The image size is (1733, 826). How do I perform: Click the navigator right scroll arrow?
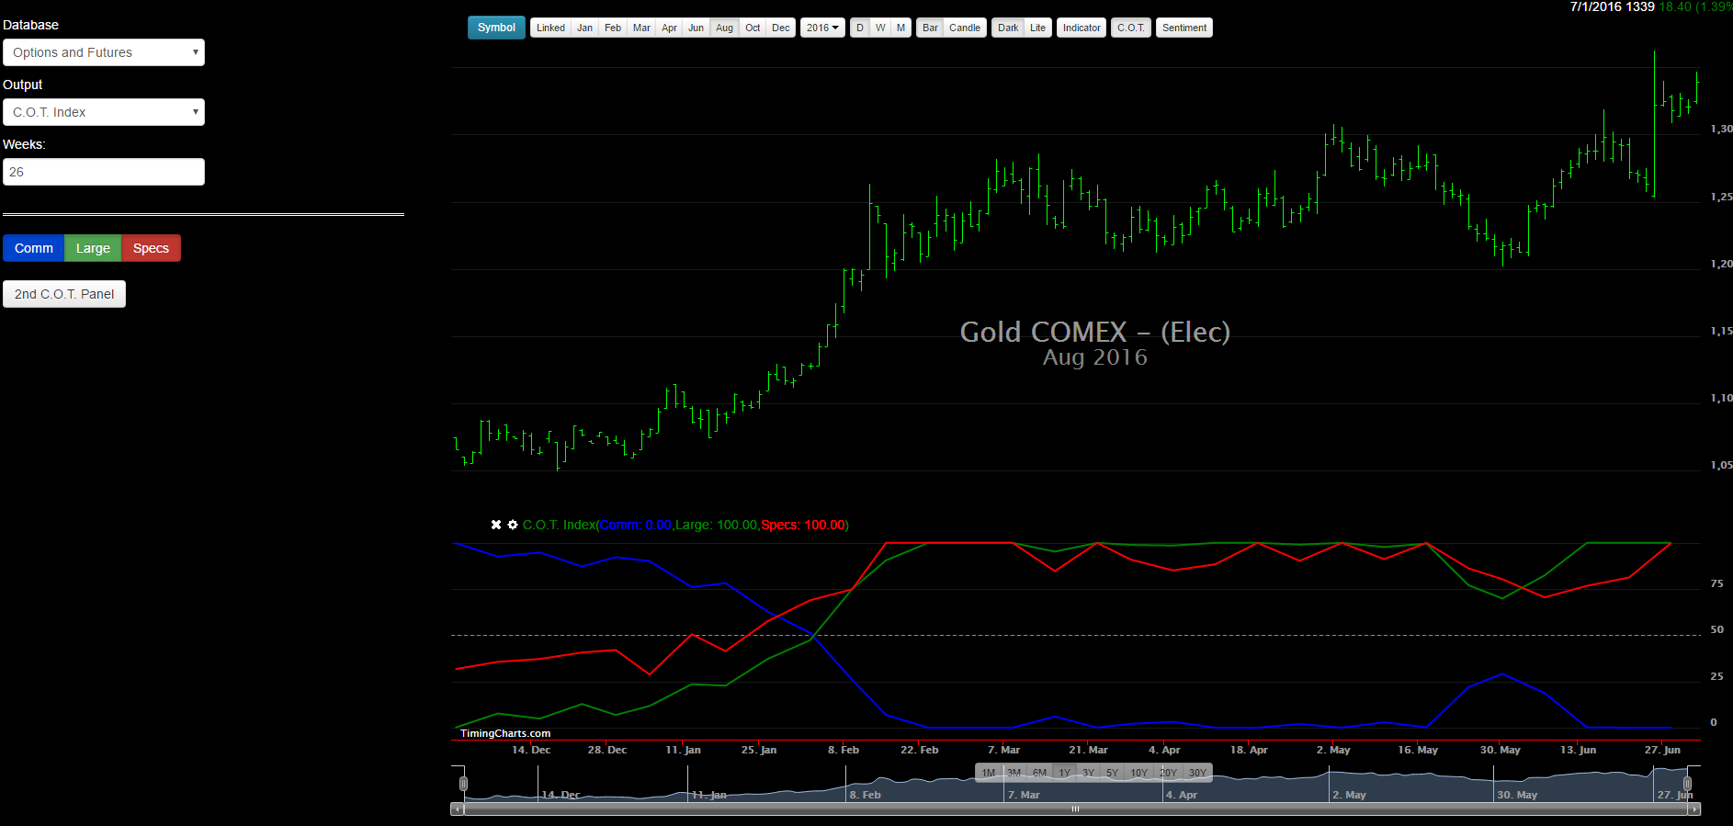pyautogui.click(x=1695, y=809)
